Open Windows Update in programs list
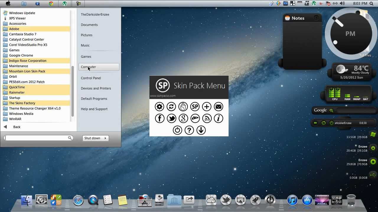378x212 pixels. [x=36, y=13]
